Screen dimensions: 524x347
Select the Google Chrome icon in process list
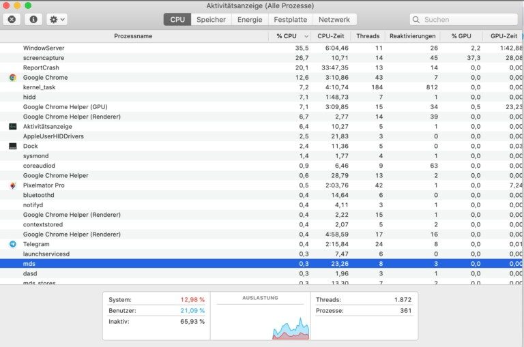[x=13, y=78]
